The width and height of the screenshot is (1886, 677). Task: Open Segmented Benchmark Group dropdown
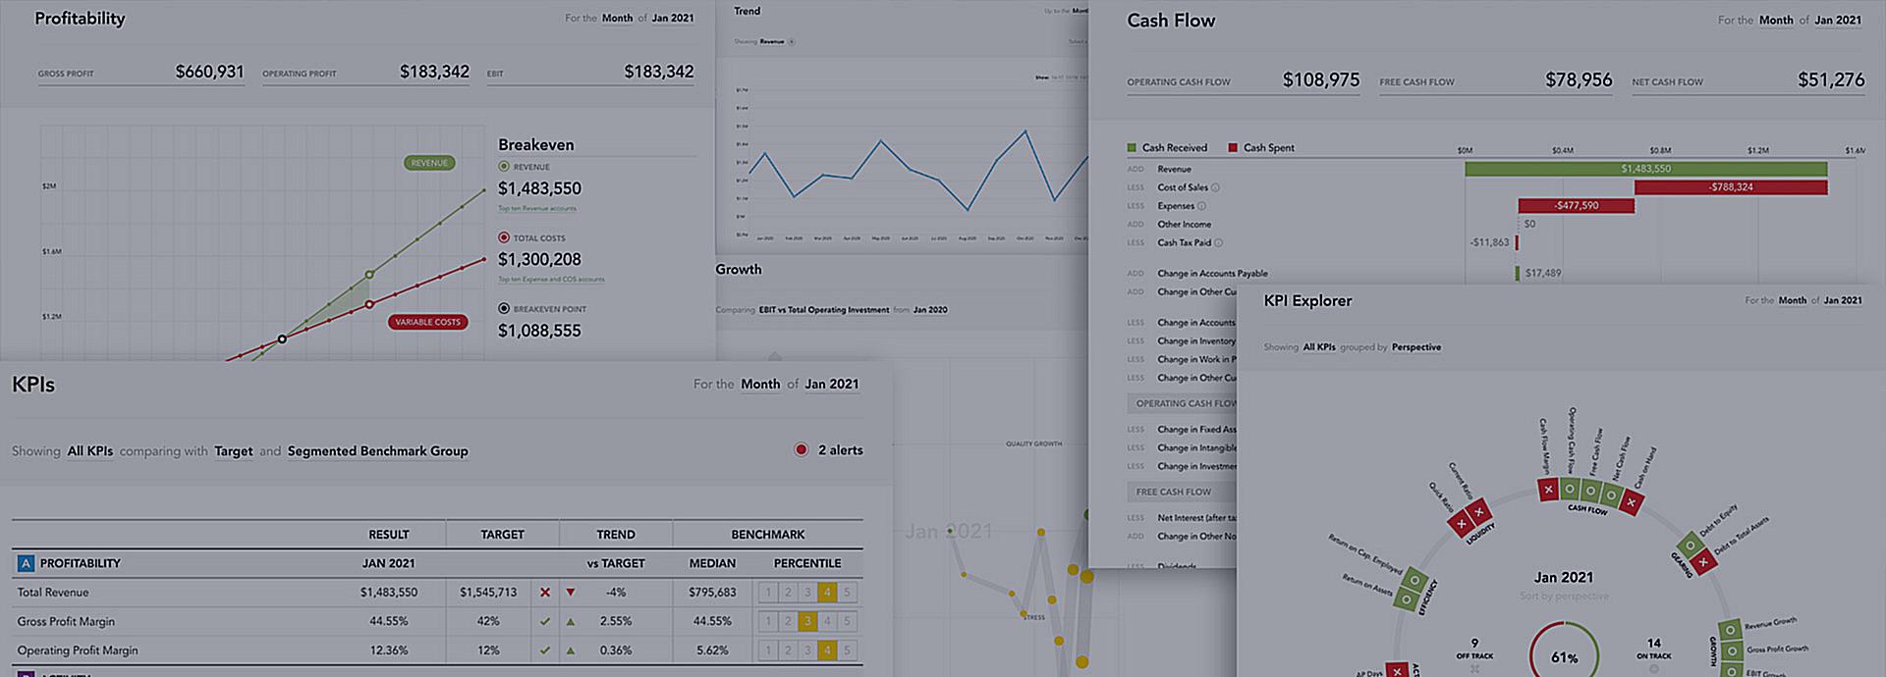point(377,451)
